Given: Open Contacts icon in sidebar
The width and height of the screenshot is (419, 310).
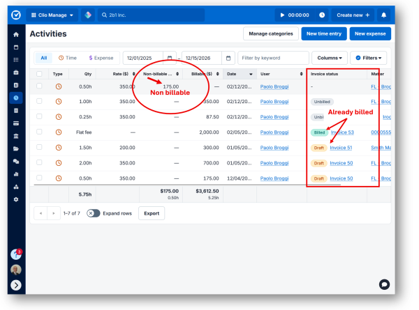Looking at the screenshot, I should (16, 85).
